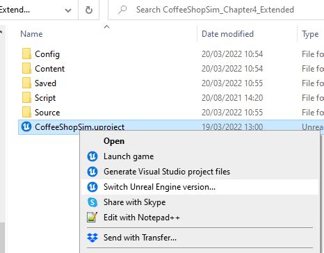Screen dimensions: 324x253
Task: Refresh the folder with the refresh button
Action: 89,10
